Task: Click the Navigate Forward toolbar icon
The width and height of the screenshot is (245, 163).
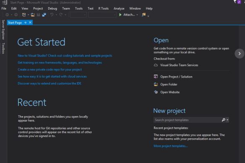Action: (x=16, y=15)
